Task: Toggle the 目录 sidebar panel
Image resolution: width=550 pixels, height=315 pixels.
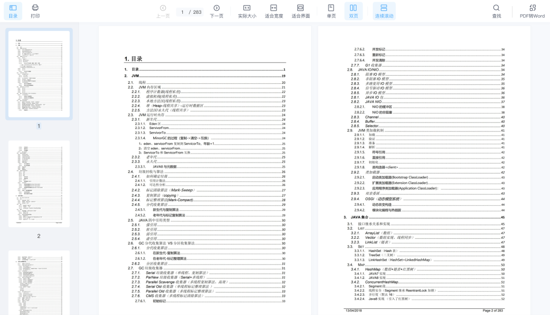Action: pos(13,11)
